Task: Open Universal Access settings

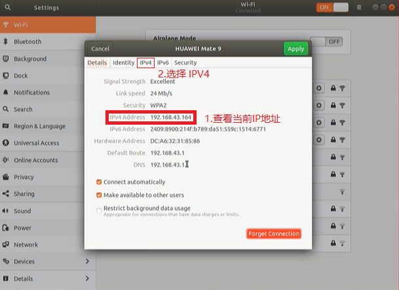Action: pyautogui.click(x=36, y=143)
